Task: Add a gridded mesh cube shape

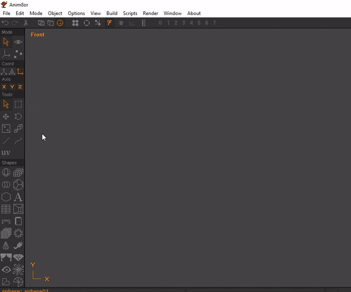Action: [x=18, y=172]
